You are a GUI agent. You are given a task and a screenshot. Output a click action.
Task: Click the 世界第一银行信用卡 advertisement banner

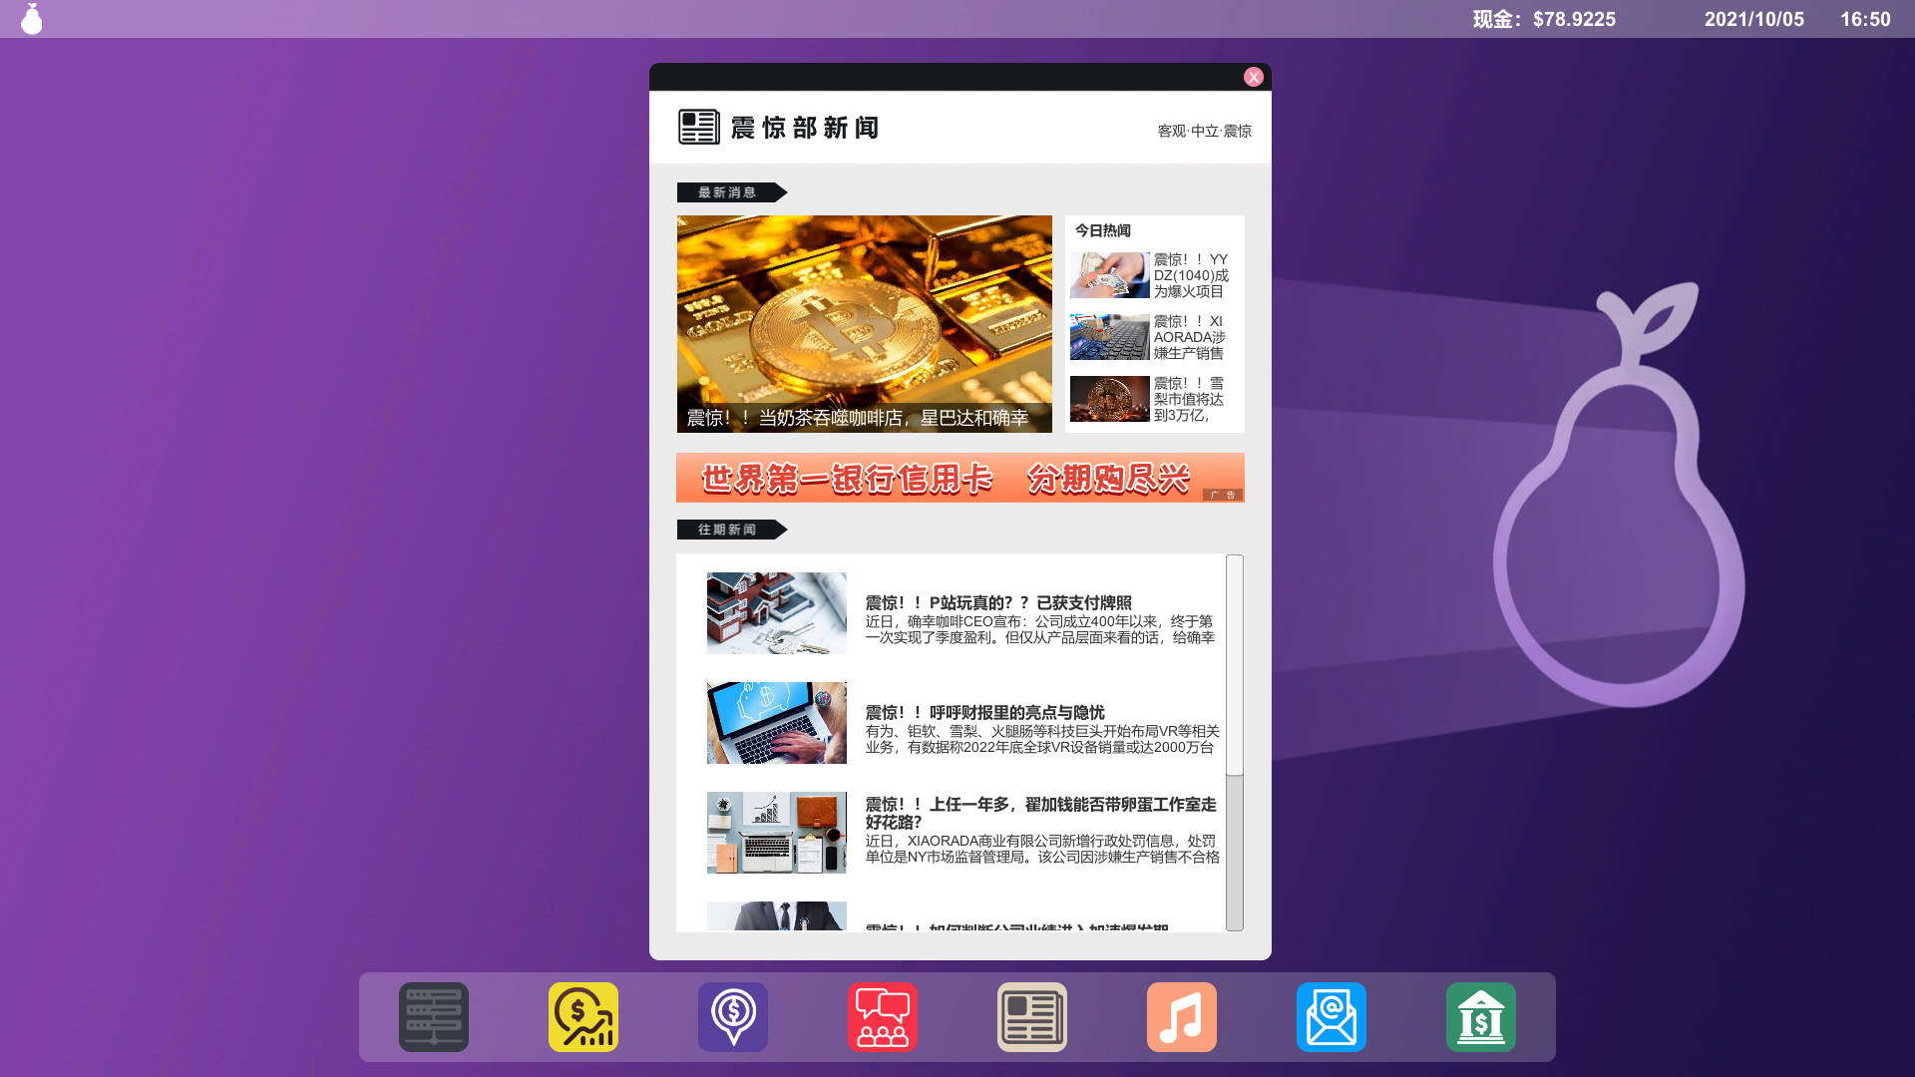(x=959, y=478)
